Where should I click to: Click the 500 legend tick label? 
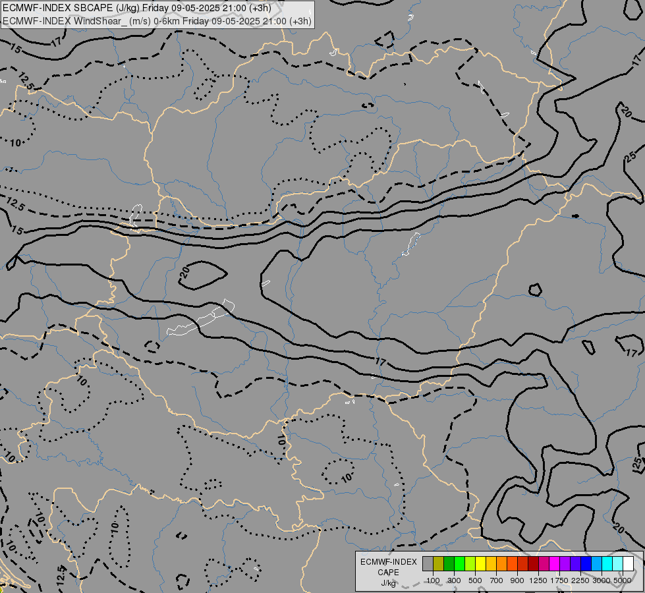tap(475, 580)
